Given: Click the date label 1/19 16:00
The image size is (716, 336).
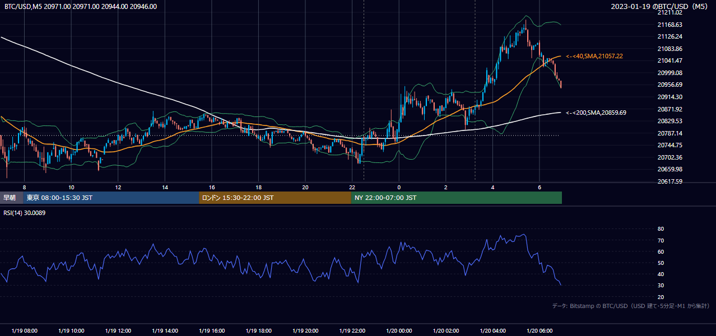Looking at the screenshot, I should (212, 330).
